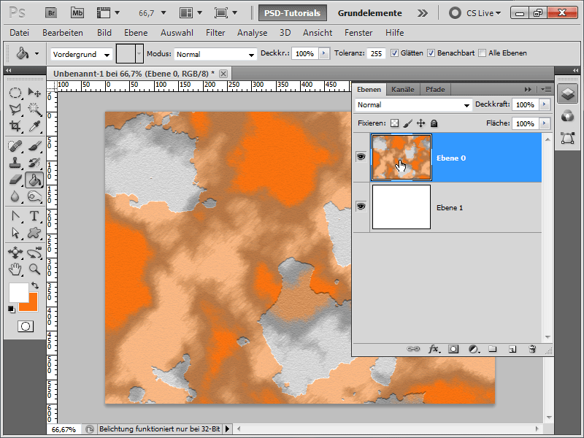Toggle the Benachbart checkbox

coord(431,53)
